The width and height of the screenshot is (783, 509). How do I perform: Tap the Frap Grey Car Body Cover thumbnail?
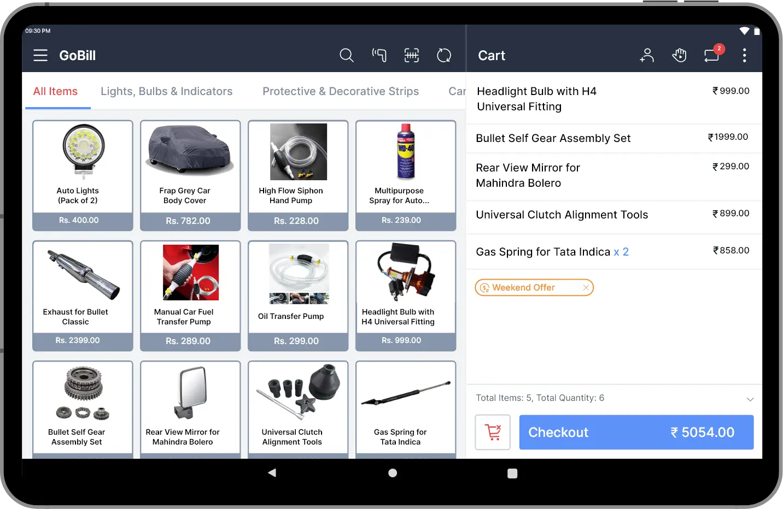tap(190, 152)
